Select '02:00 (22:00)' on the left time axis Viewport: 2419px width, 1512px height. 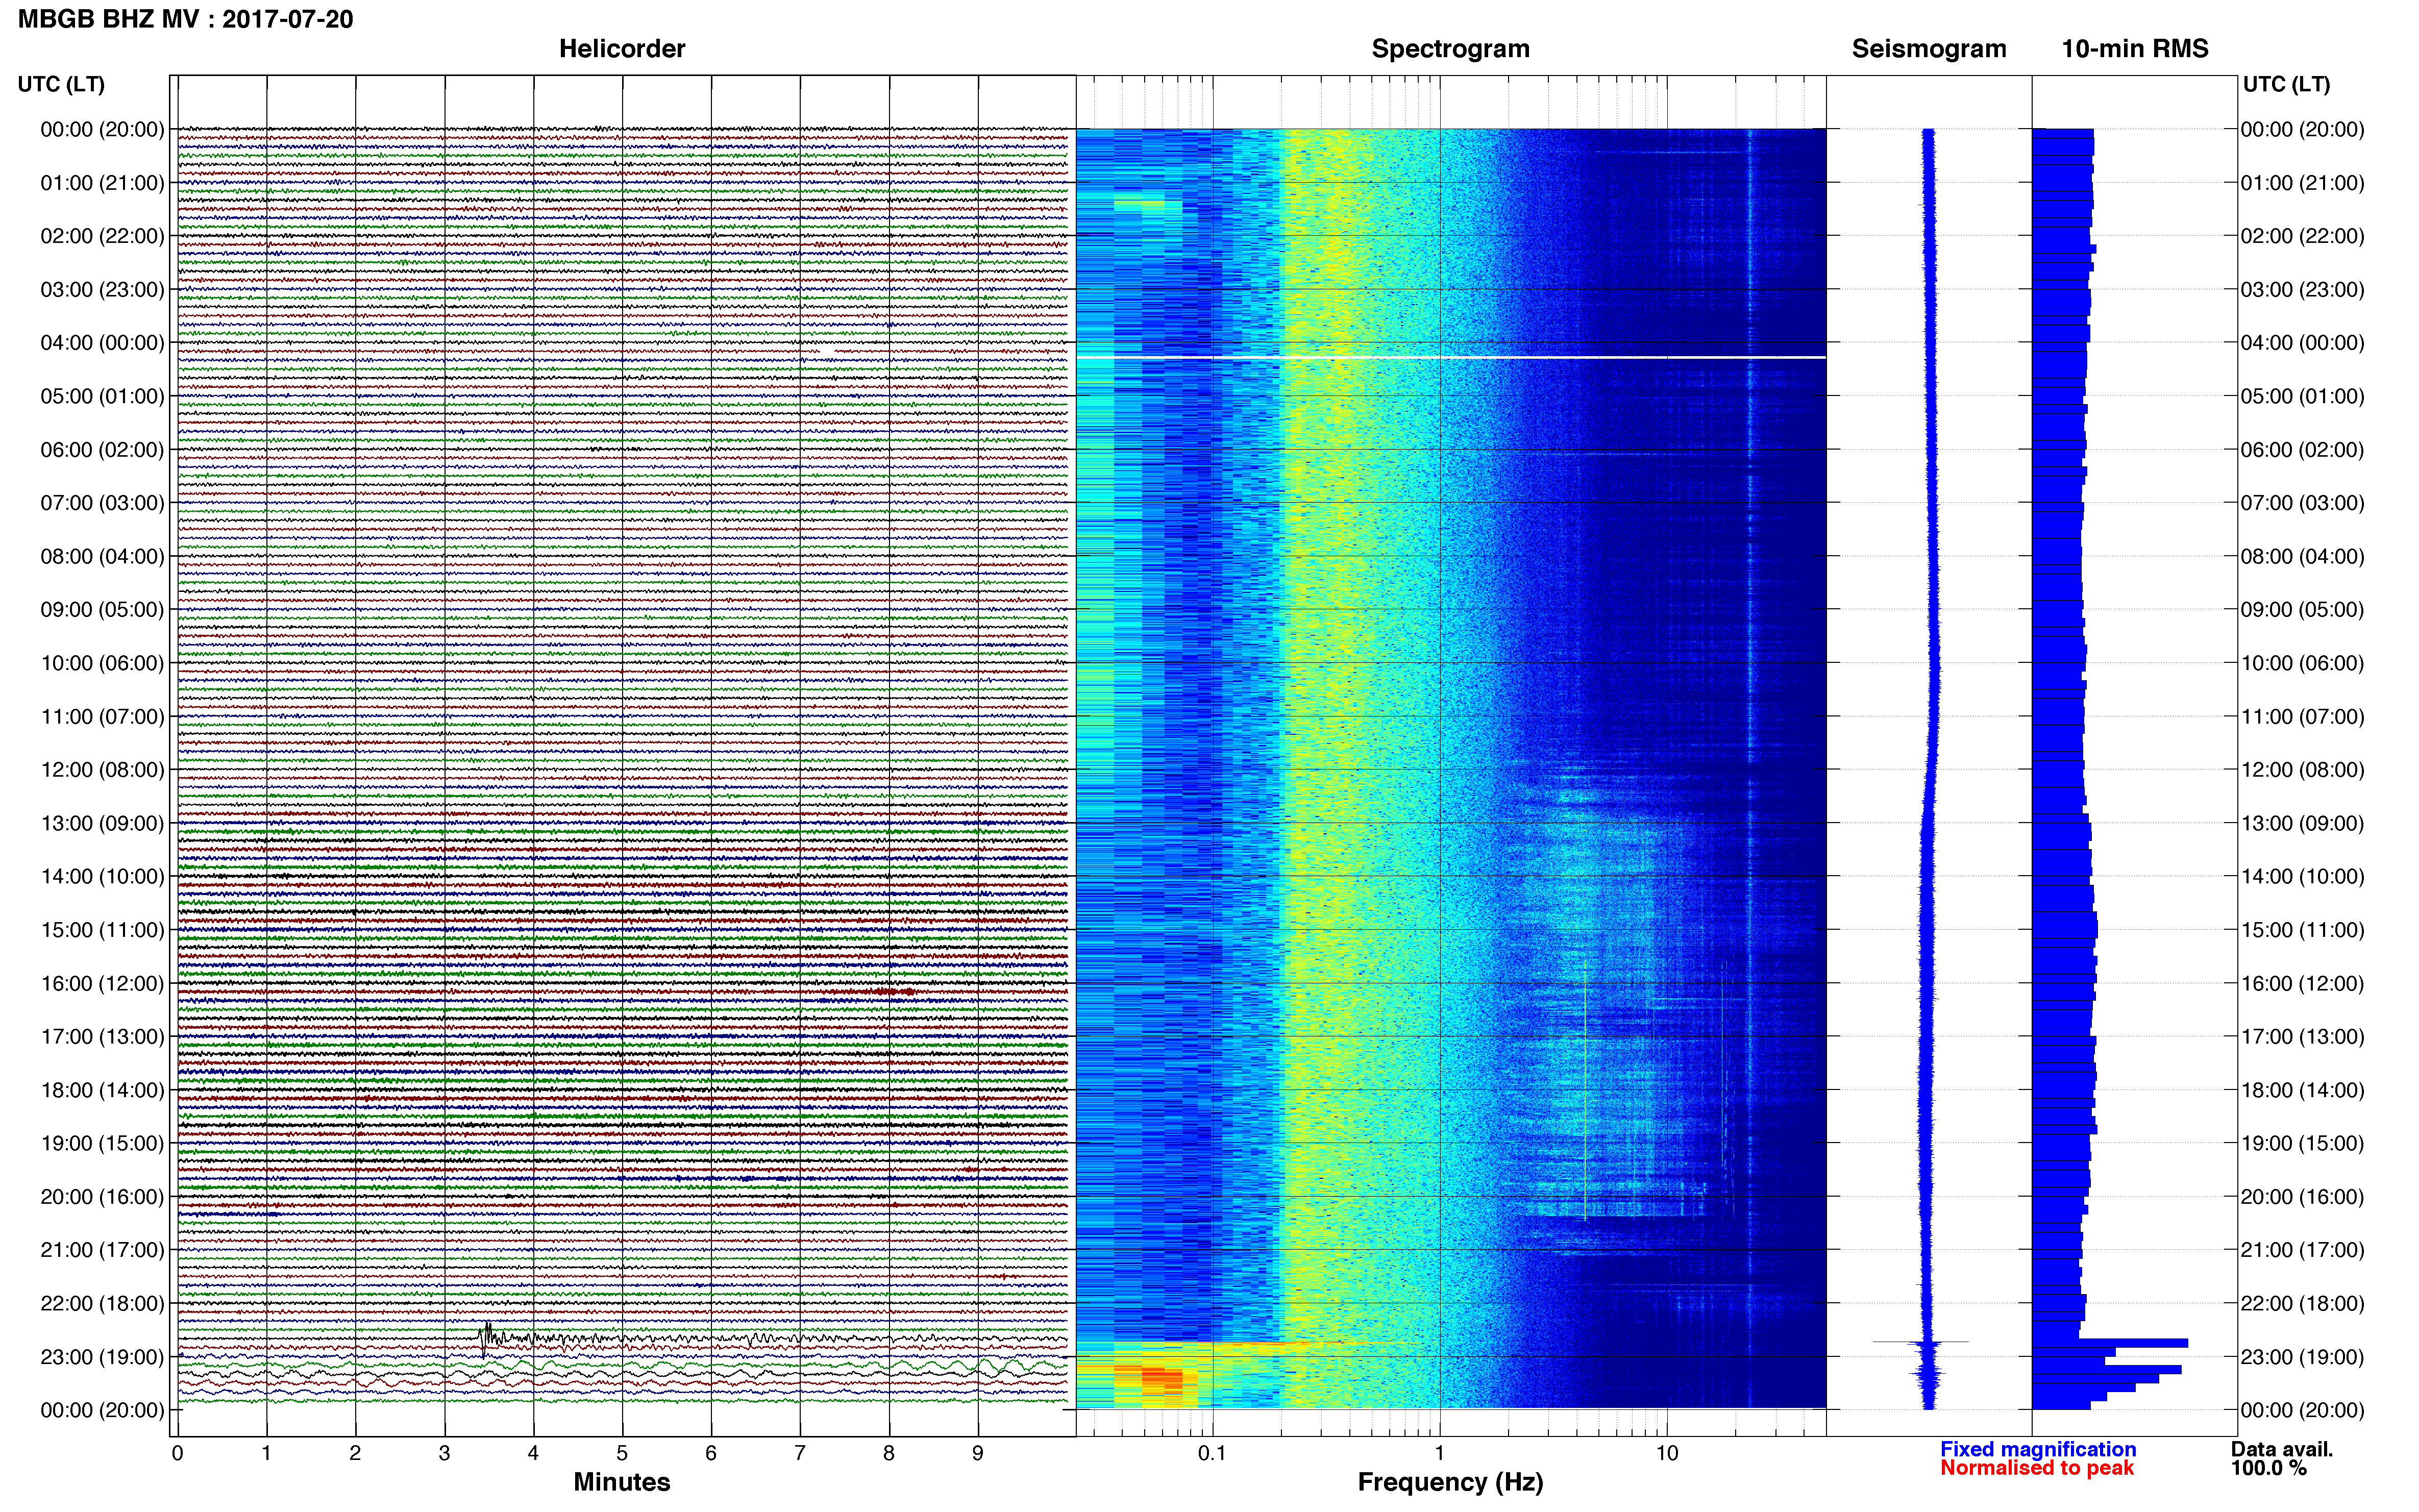tap(102, 236)
